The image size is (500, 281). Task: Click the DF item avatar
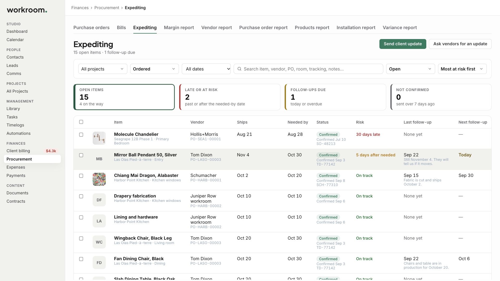pos(99,200)
